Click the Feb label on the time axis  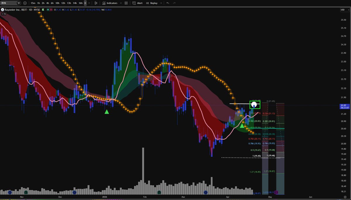click(145, 197)
